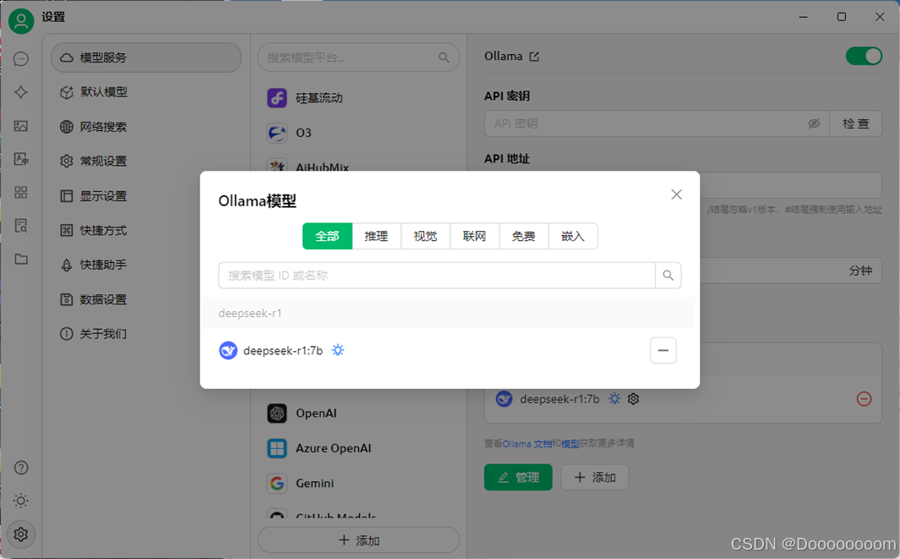Open the mini apps grid sidebar icon
900x559 pixels.
pos(20,192)
